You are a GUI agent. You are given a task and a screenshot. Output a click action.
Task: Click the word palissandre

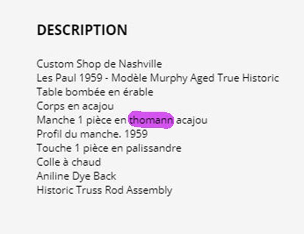(x=158, y=149)
